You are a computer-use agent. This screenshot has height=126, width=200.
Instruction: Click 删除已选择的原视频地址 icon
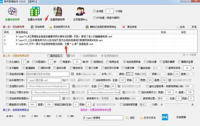87,27
